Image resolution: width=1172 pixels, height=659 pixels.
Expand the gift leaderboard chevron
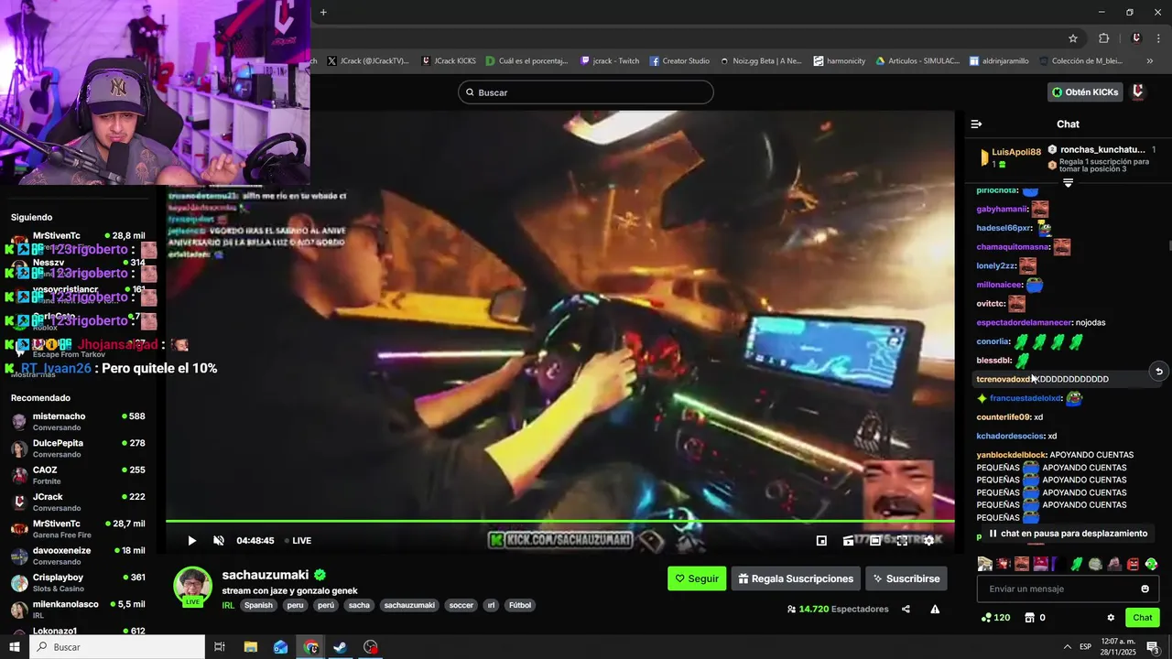(1068, 183)
